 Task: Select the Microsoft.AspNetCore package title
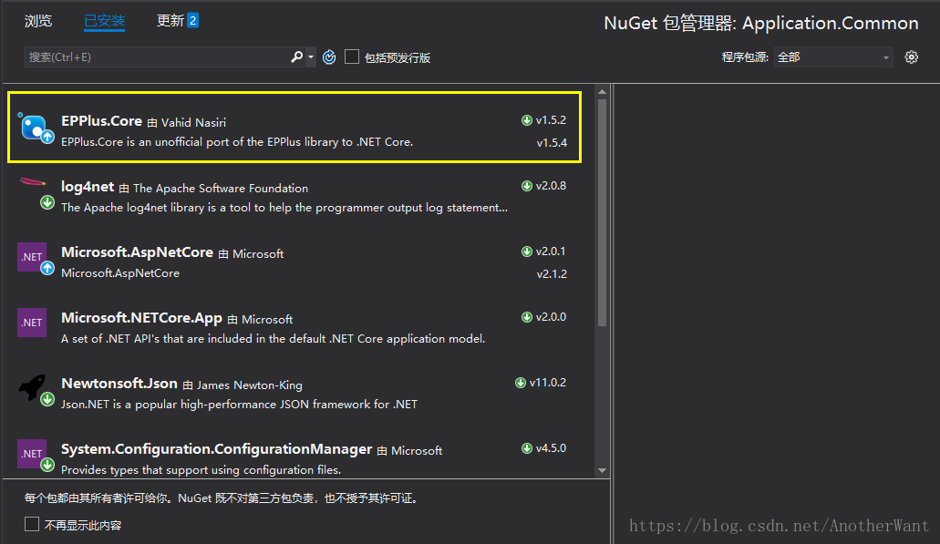pyautogui.click(x=137, y=252)
